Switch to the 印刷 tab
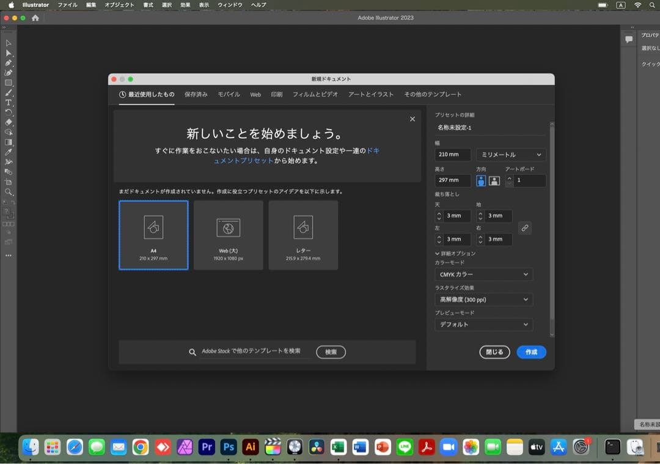660x464 pixels. (276, 94)
